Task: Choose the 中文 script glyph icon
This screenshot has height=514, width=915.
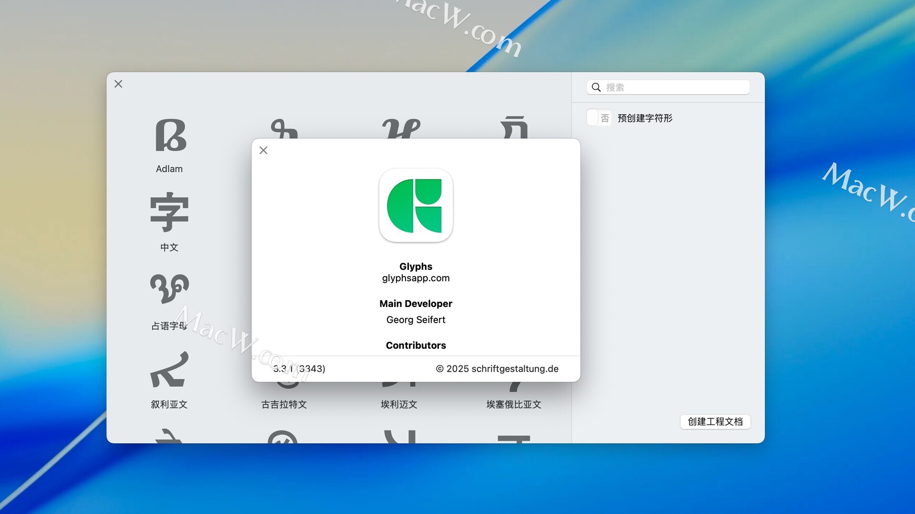Action: click(170, 212)
